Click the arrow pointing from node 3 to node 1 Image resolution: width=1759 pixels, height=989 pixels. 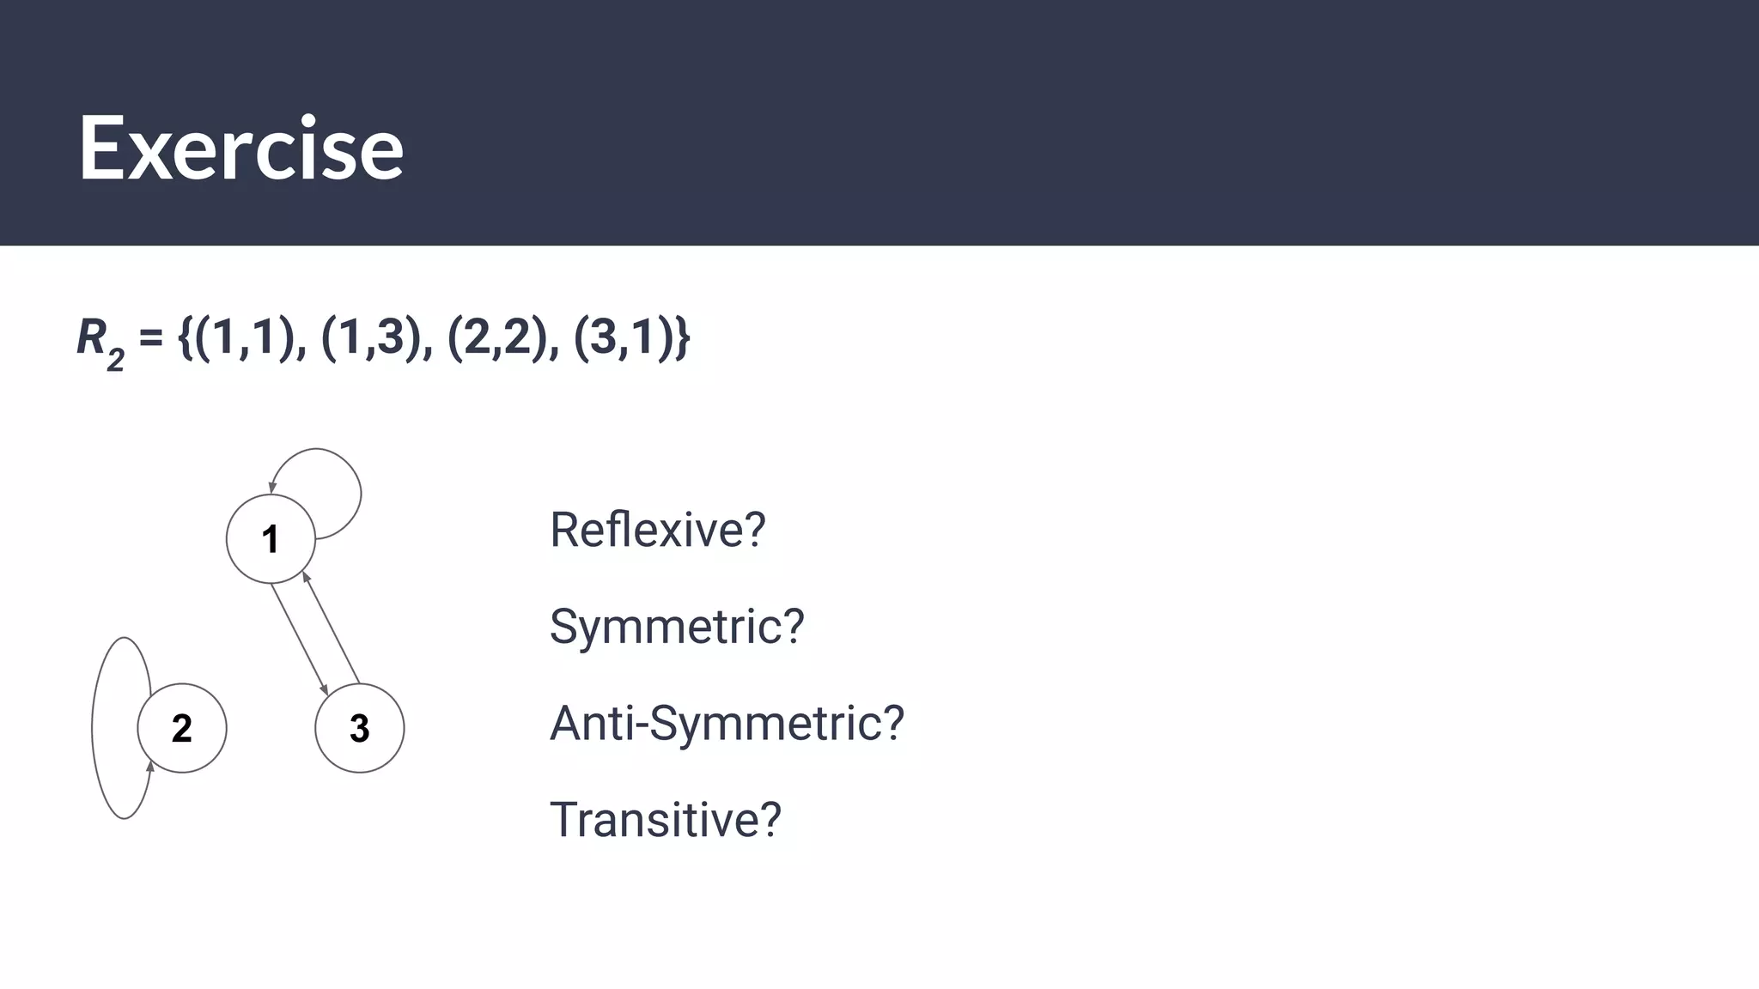[x=333, y=630]
